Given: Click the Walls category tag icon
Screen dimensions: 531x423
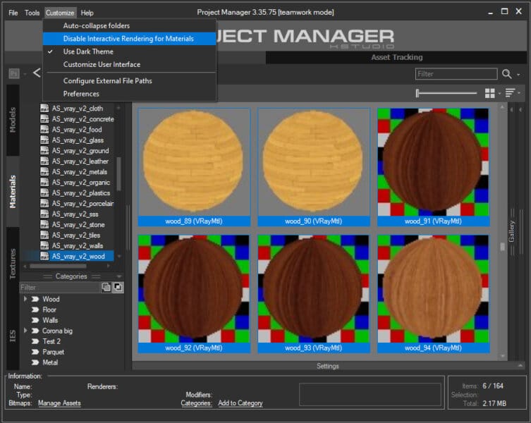Looking at the screenshot, I should click(x=35, y=320).
